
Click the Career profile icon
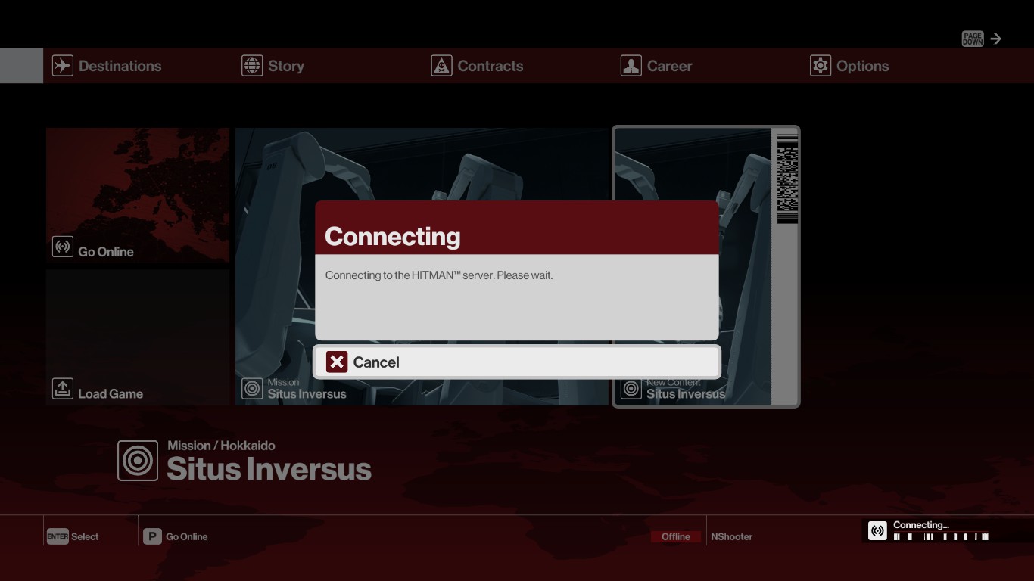pyautogui.click(x=631, y=66)
